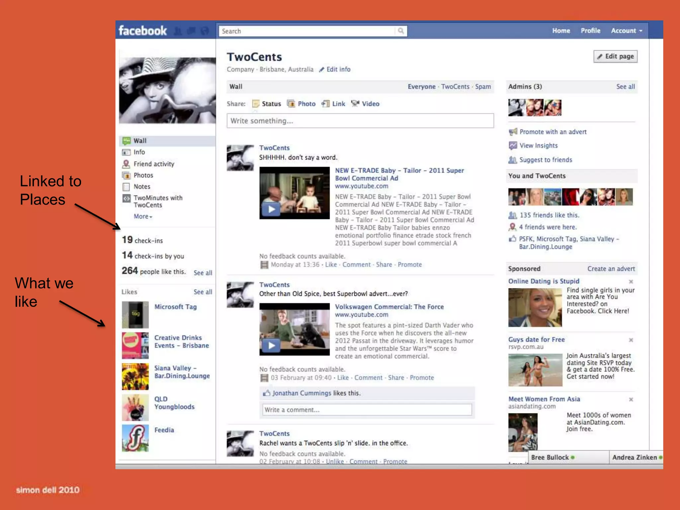This screenshot has height=510, width=680.
Task: Open friend requests icon in header
Action: coord(178,31)
